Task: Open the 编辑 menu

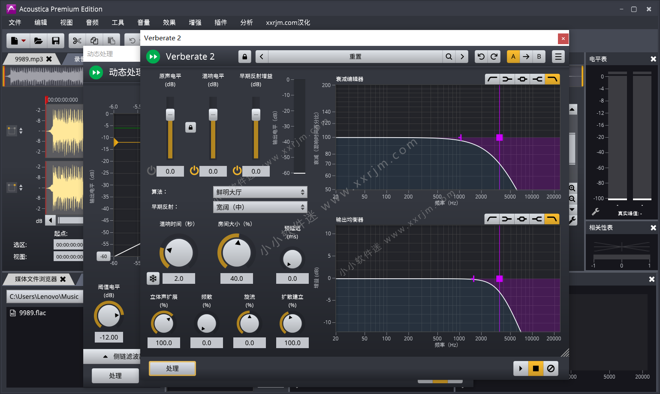Action: [x=41, y=22]
